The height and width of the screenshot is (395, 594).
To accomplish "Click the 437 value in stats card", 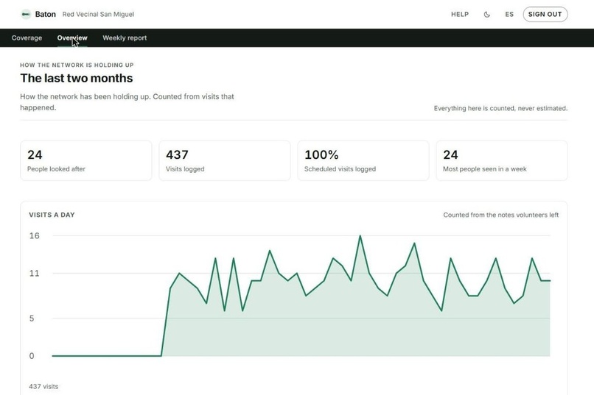I will click(x=177, y=154).
